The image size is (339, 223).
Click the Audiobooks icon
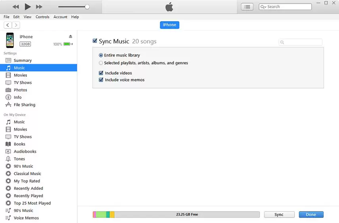8,151
